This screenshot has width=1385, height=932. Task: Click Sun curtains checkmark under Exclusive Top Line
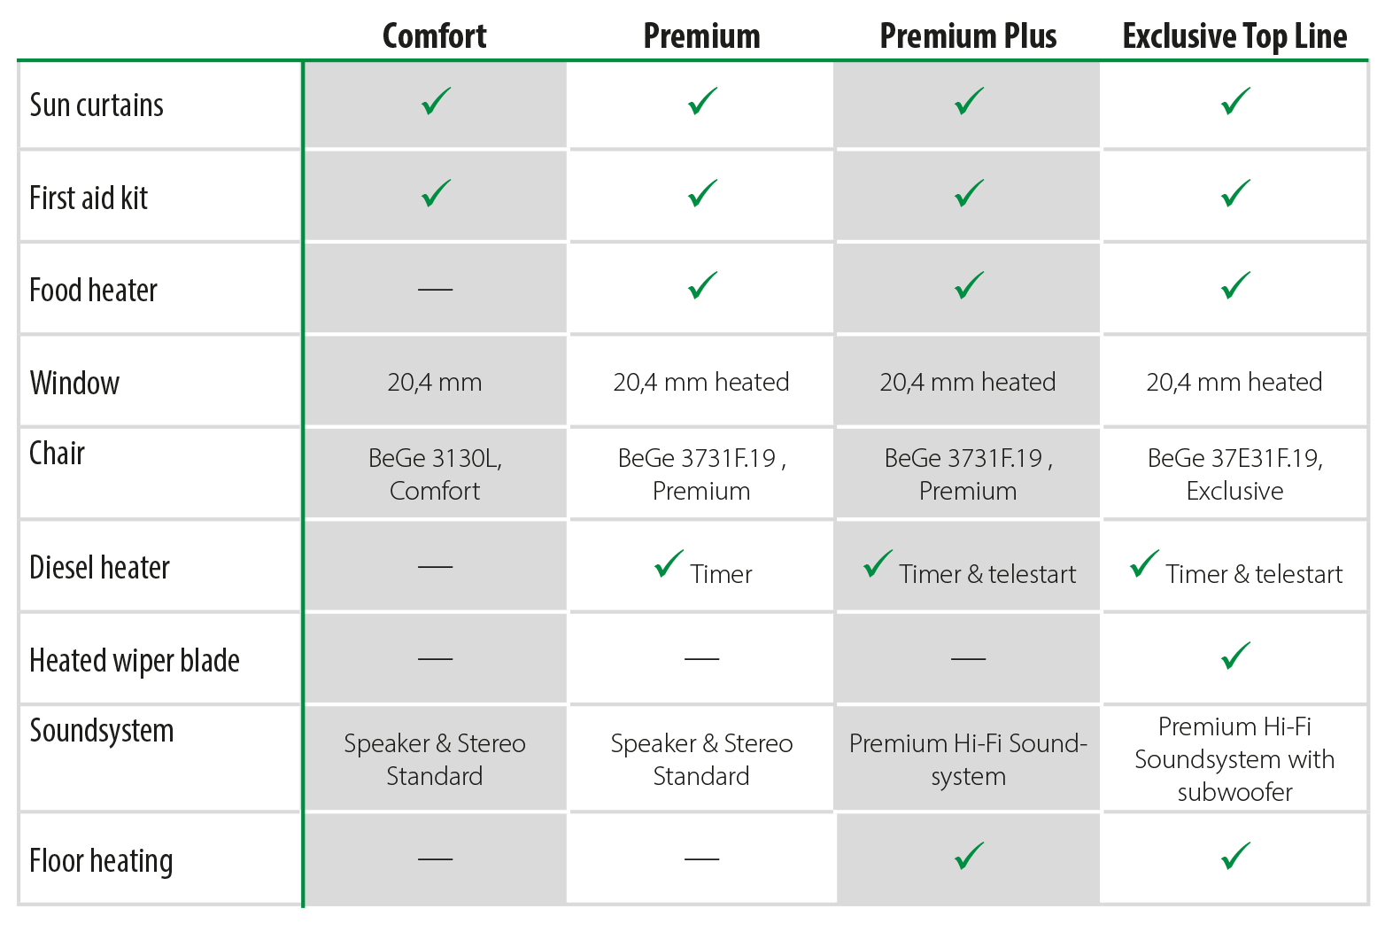tap(1235, 102)
